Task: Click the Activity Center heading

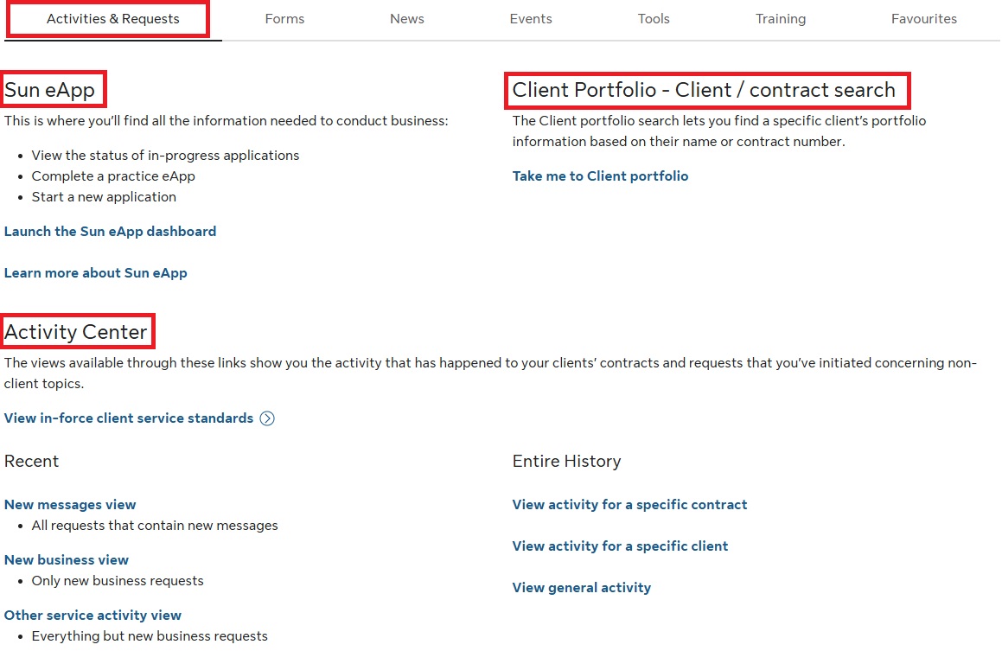Action: (76, 332)
